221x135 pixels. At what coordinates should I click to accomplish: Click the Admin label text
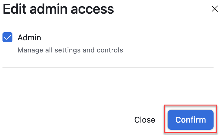29,38
